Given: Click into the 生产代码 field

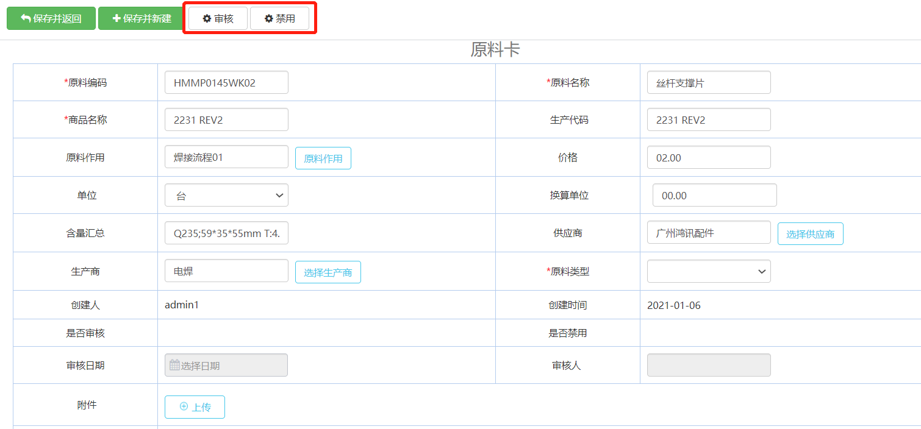Looking at the screenshot, I should pos(709,120).
